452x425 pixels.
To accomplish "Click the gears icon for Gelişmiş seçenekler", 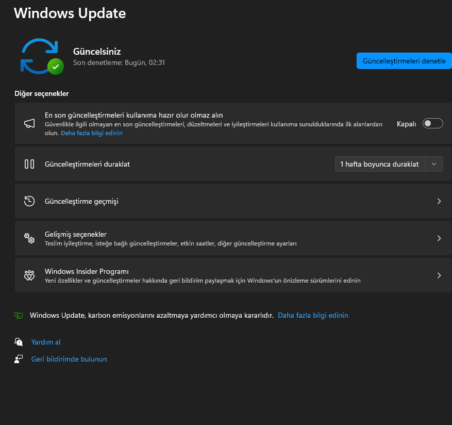I will 29,238.
